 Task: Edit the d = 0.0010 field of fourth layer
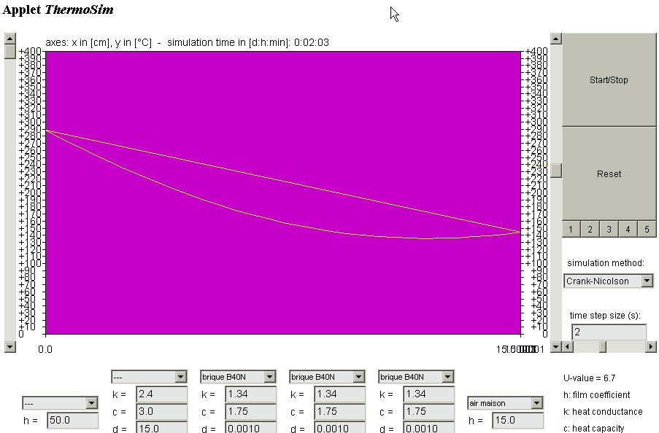pos(429,428)
